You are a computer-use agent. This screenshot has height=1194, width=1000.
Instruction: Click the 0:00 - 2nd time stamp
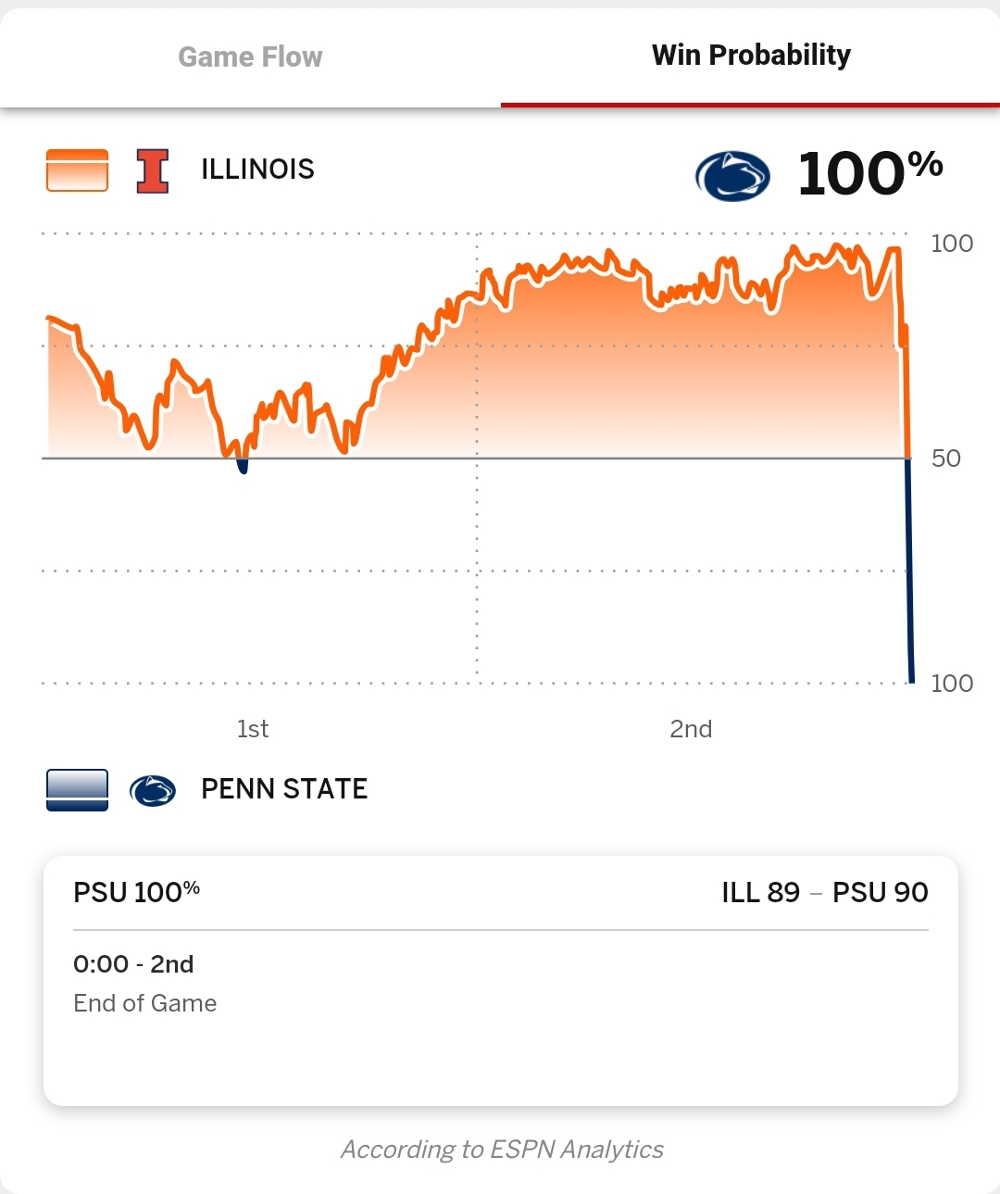pyautogui.click(x=133, y=964)
